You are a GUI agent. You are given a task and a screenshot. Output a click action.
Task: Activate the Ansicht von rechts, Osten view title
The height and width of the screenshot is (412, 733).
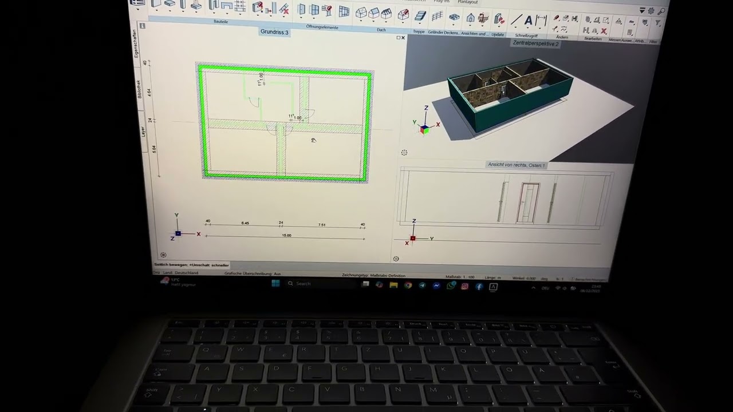[516, 165]
